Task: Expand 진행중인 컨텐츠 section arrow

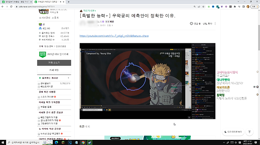Action: pos(69,139)
